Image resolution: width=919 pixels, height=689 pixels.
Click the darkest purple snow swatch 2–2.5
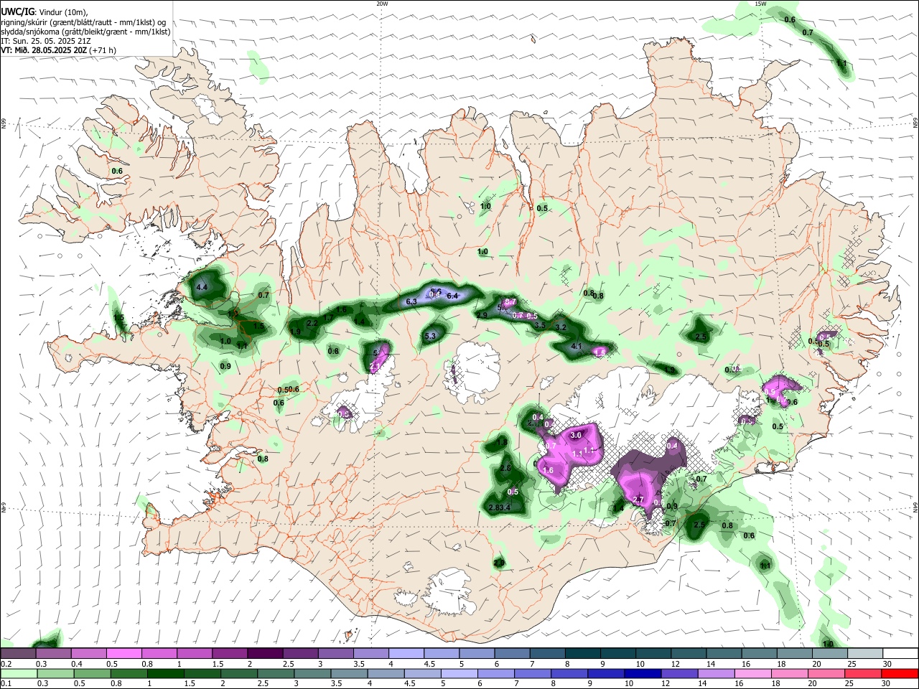(265, 653)
